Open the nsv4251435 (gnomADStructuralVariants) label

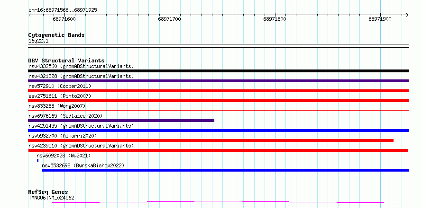pyautogui.click(x=81, y=126)
